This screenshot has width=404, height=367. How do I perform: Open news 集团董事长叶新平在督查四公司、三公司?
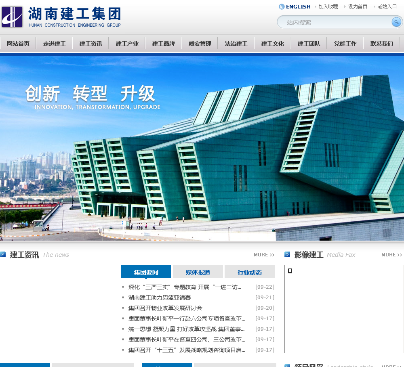point(187,340)
